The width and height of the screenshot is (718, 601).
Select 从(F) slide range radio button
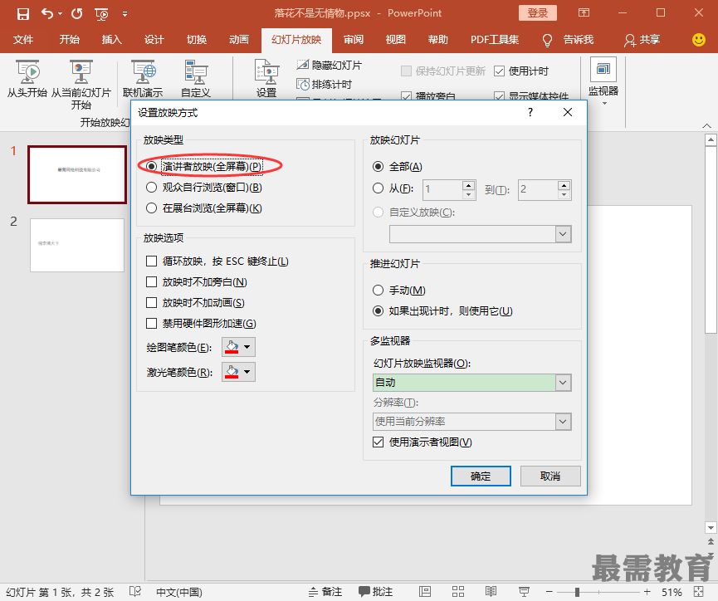click(378, 188)
